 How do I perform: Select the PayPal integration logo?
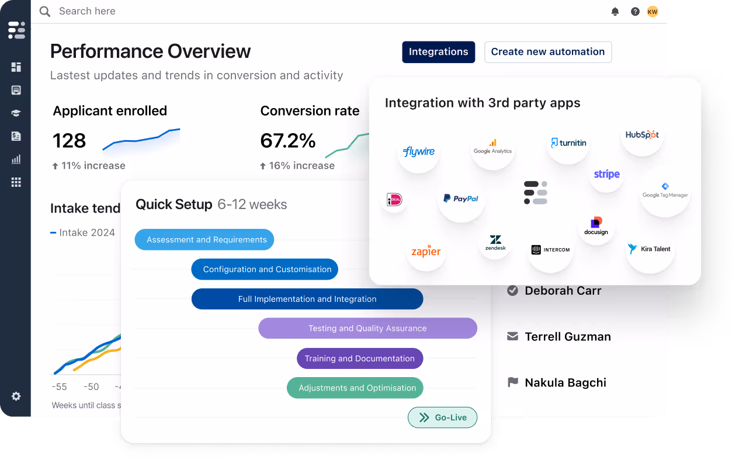tap(461, 198)
